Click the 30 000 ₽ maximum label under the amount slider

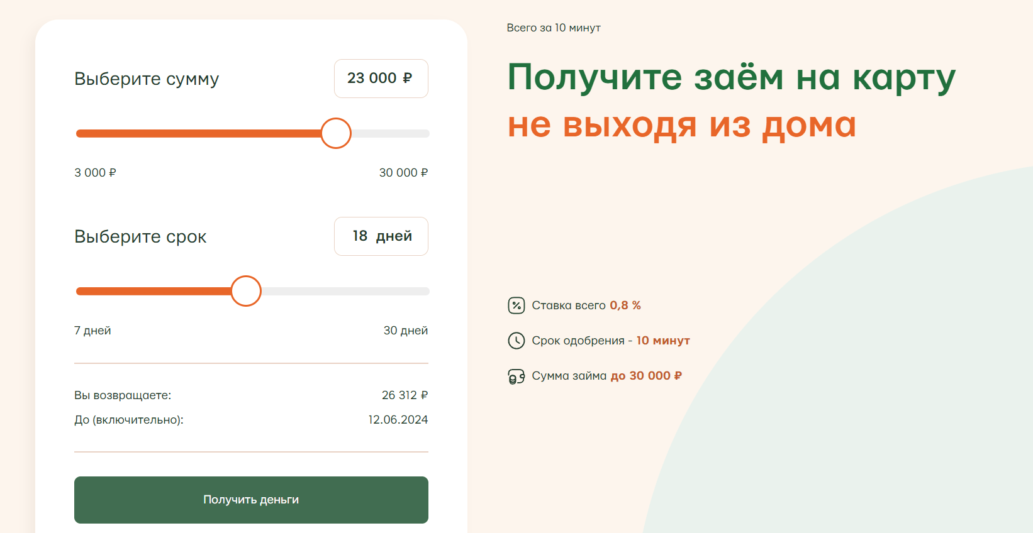pyautogui.click(x=403, y=173)
